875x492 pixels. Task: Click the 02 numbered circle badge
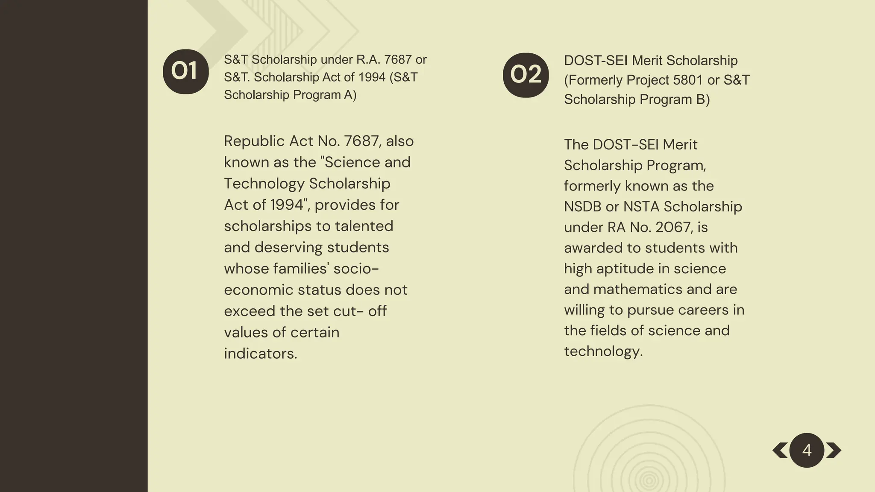coord(526,75)
